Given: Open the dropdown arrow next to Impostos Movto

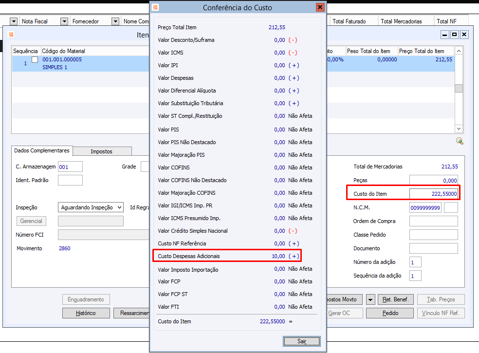Looking at the screenshot, I should (370, 299).
